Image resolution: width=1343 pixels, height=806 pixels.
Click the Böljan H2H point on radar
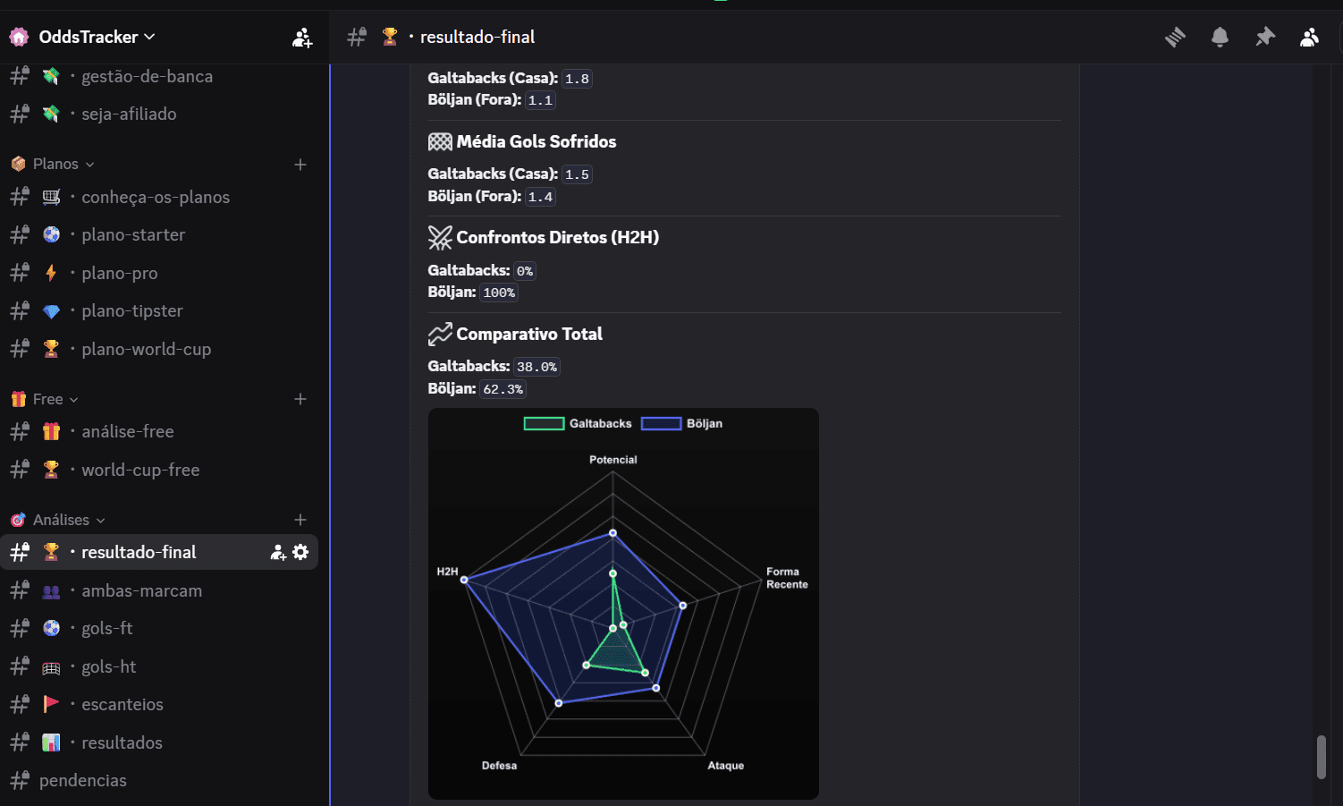[464, 580]
